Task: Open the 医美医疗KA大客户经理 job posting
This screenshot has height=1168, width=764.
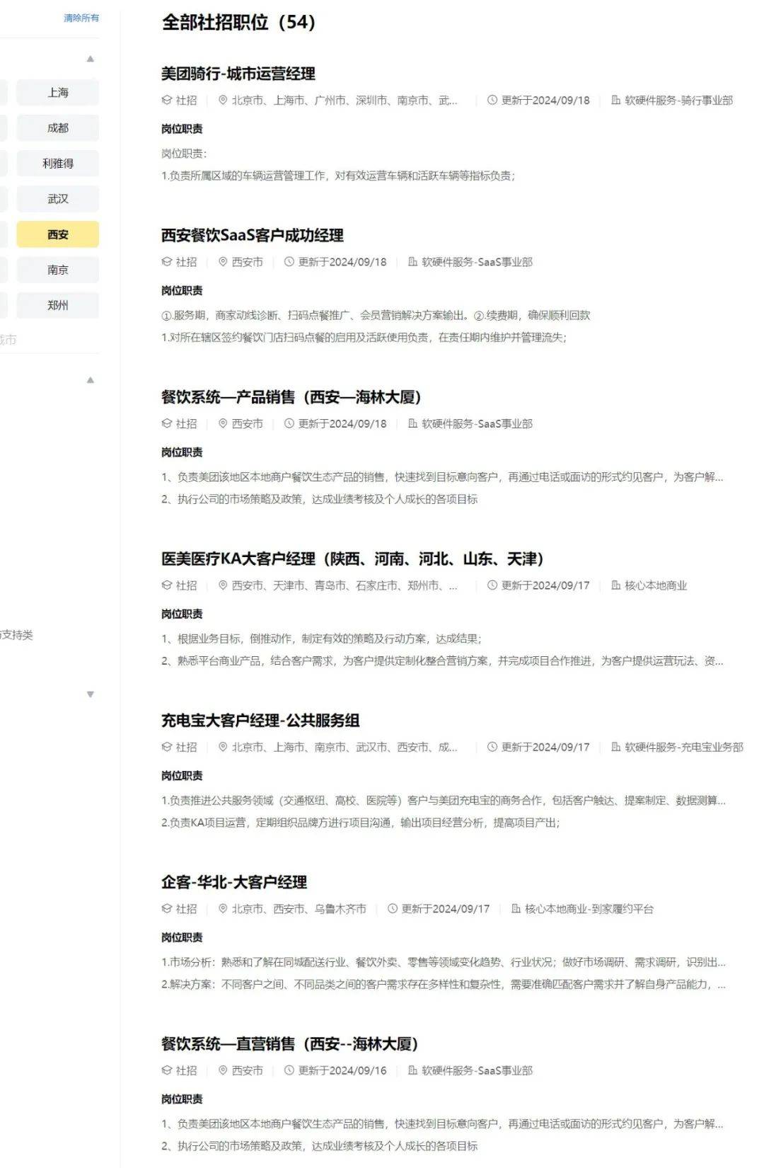Action: coord(352,559)
